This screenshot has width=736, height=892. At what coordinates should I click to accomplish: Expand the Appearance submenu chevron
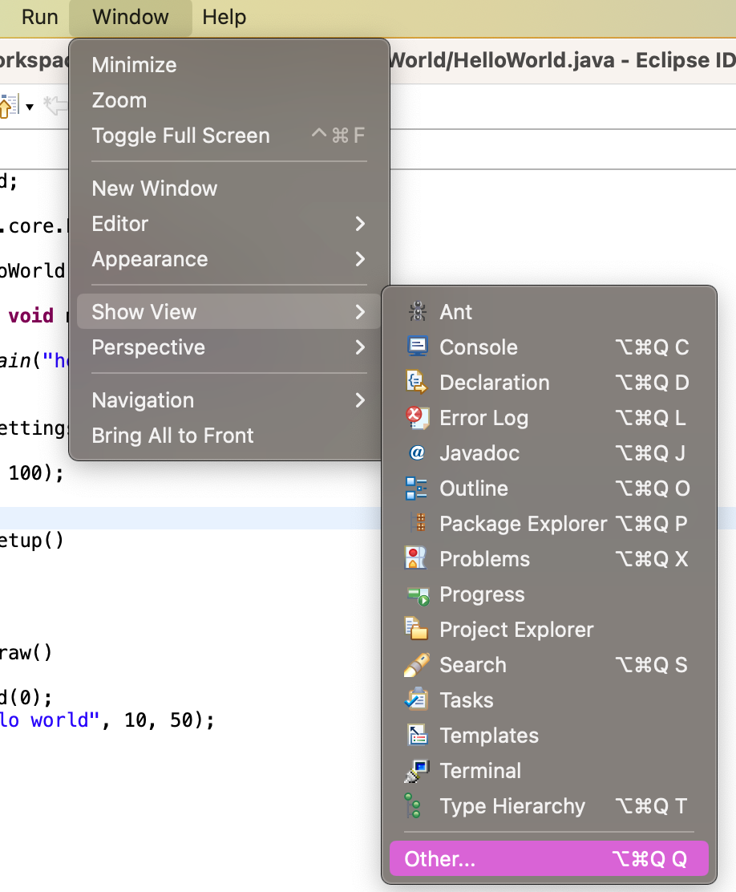click(x=360, y=259)
